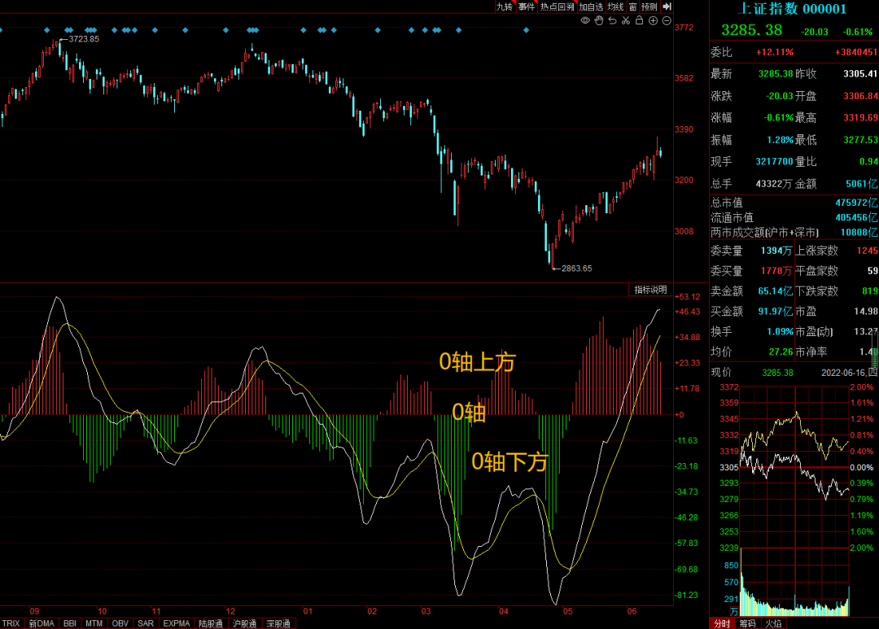Click the undo arrow icon
879x629 pixels.
(x=612, y=20)
